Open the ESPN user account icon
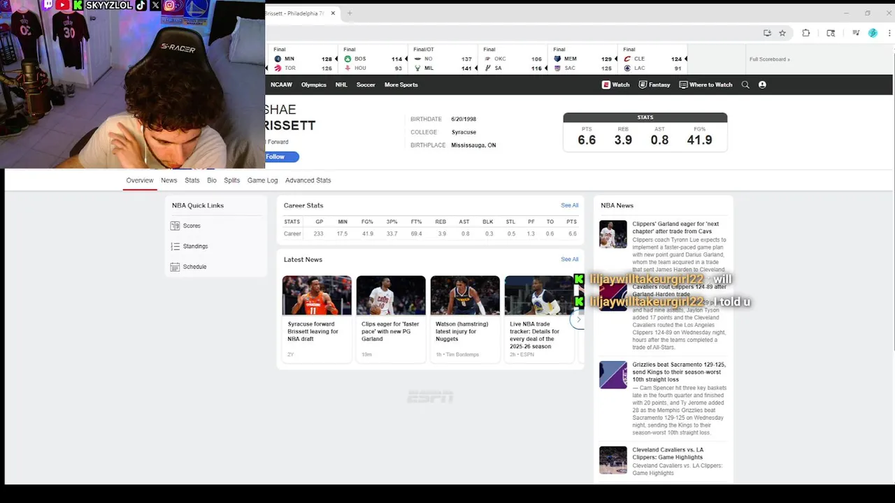Screen dimensions: 895x503 tap(762, 85)
